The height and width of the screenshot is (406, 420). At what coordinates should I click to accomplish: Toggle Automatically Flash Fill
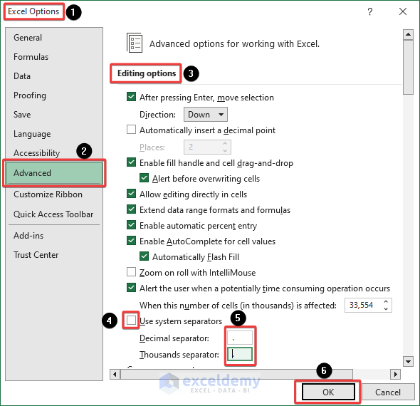coord(144,256)
